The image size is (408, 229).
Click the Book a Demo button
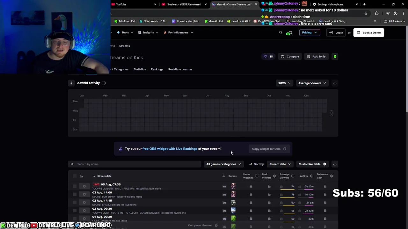[x=369, y=32]
